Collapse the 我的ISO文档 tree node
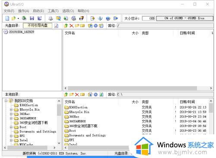The height and width of the screenshot is (158, 216). point(6,101)
